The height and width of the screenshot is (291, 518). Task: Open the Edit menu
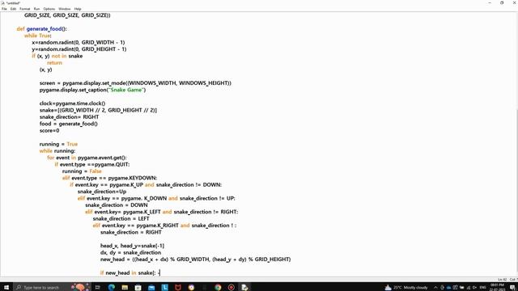13,9
